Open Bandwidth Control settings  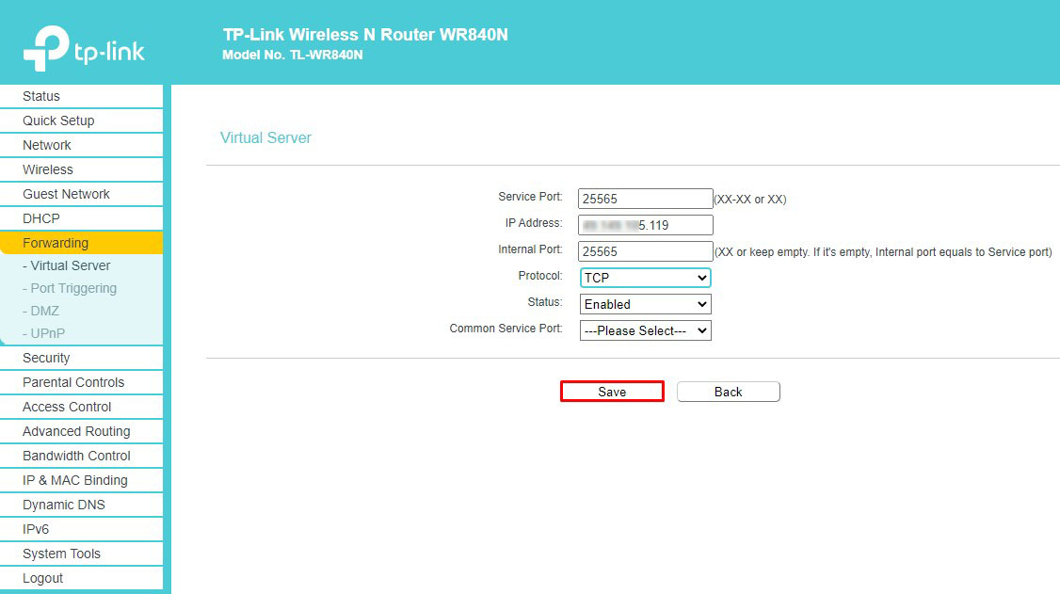(81, 456)
